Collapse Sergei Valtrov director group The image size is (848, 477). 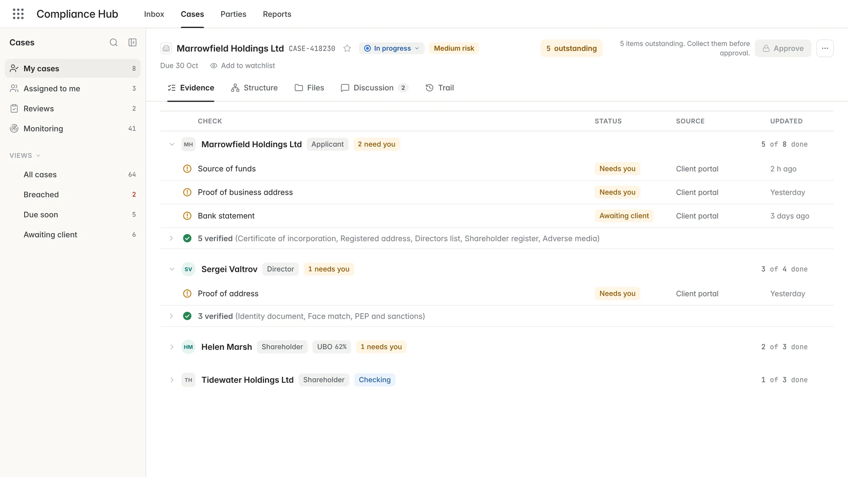[x=172, y=269]
